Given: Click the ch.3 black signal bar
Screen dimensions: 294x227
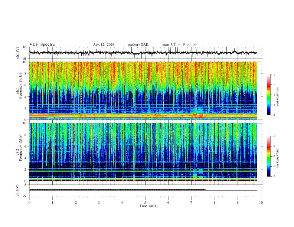Looking at the screenshot, I should click(x=117, y=190).
